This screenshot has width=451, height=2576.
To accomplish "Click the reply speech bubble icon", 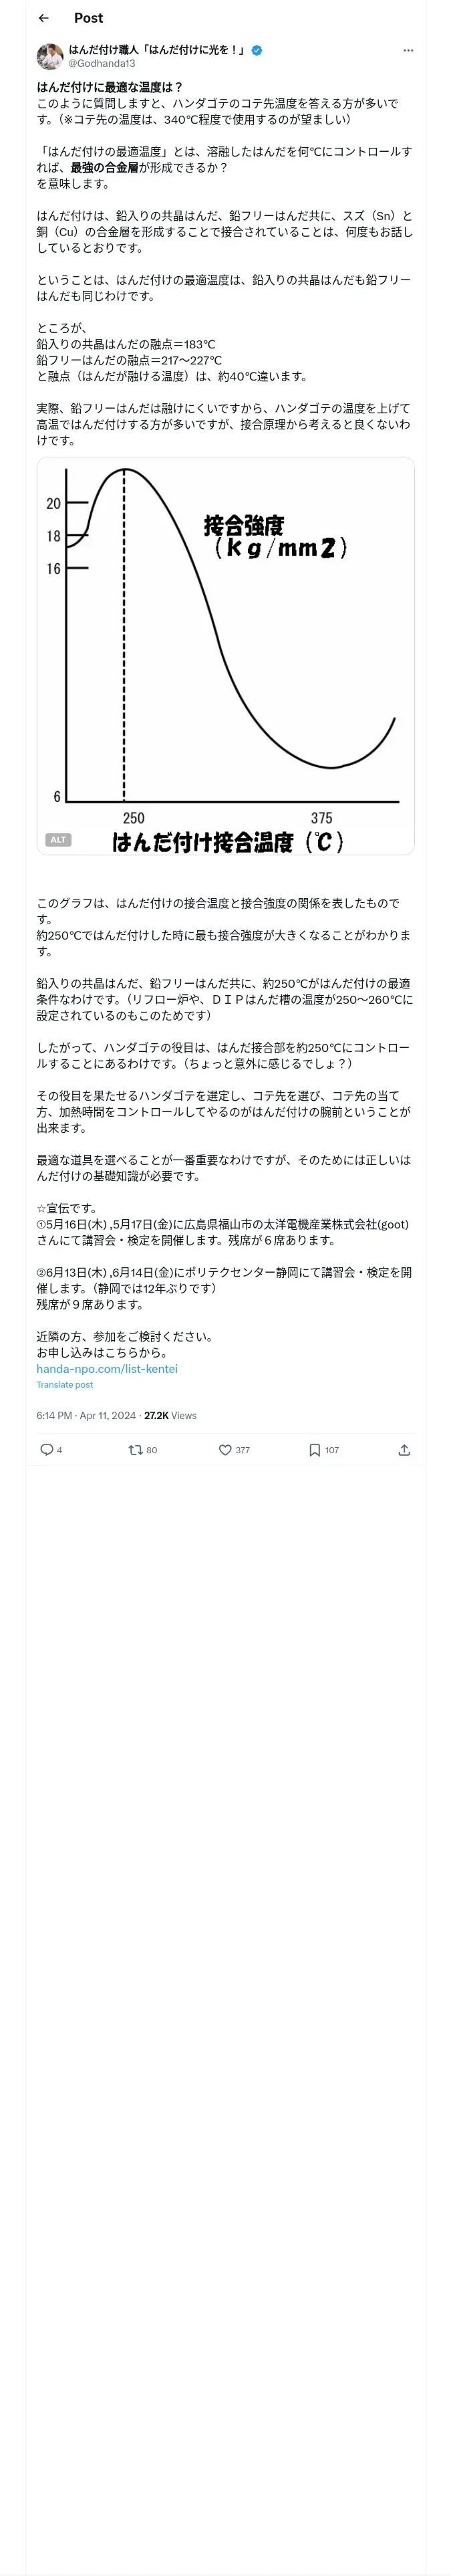I will 46,1450.
